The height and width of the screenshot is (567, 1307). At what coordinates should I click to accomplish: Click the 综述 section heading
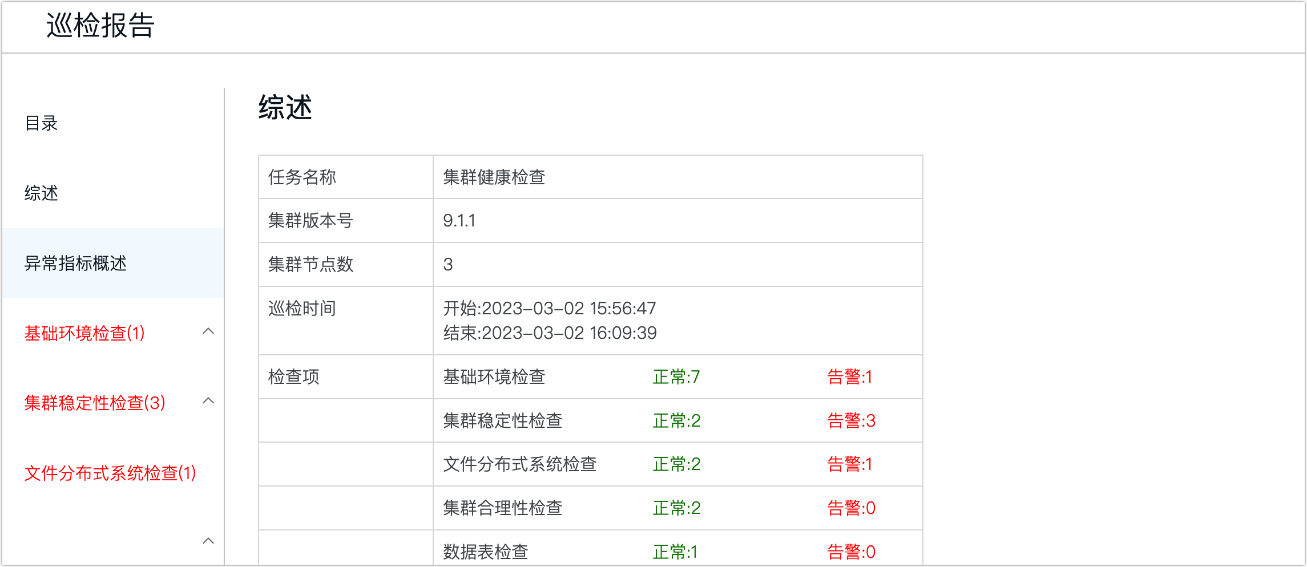pos(285,107)
